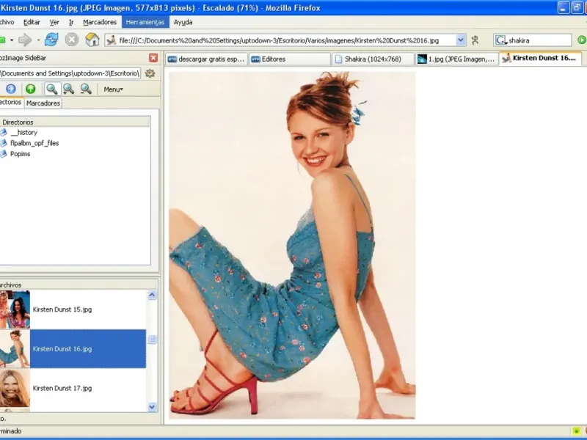The height and width of the screenshot is (440, 587).
Task: Select the plain magnifier zoom tool
Action: 51,89
